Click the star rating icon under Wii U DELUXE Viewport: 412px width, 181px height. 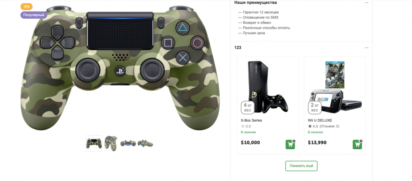coord(310,126)
